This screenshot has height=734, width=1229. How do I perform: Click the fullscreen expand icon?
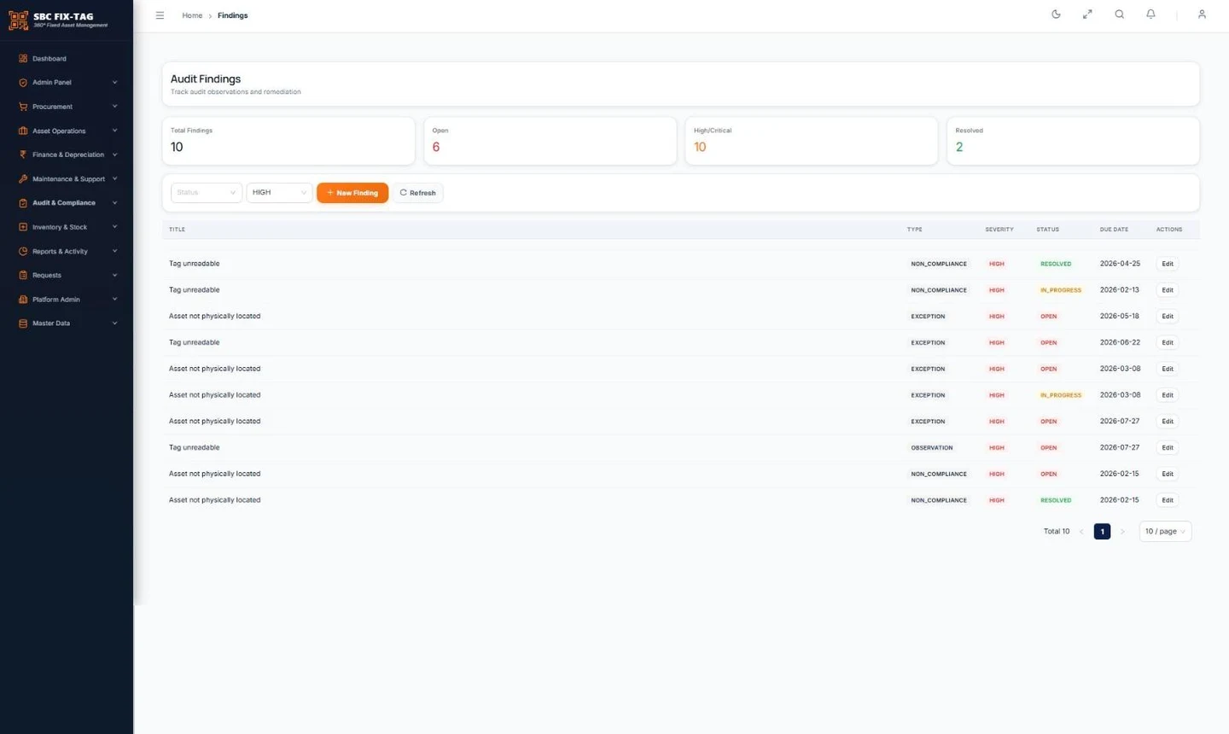click(x=1087, y=15)
